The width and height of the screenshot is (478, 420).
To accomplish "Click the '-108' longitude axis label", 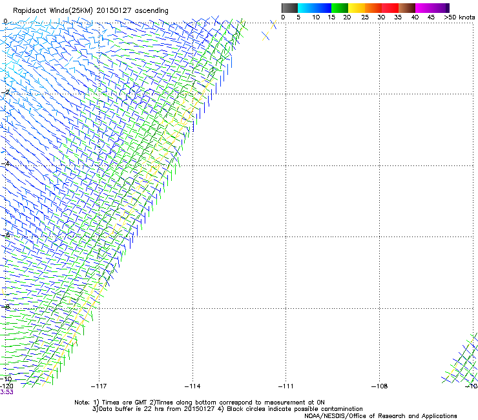I will click(x=379, y=386).
